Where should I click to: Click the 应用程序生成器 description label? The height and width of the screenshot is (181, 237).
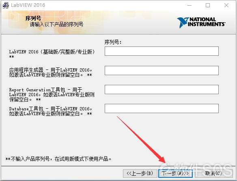(50, 72)
